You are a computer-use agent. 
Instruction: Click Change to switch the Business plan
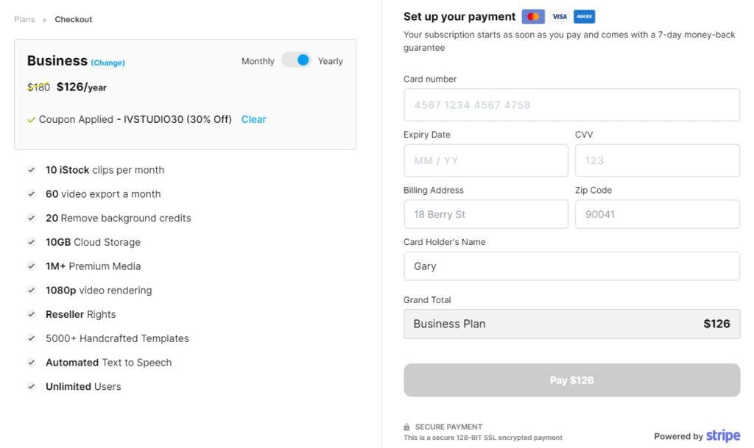[108, 63]
